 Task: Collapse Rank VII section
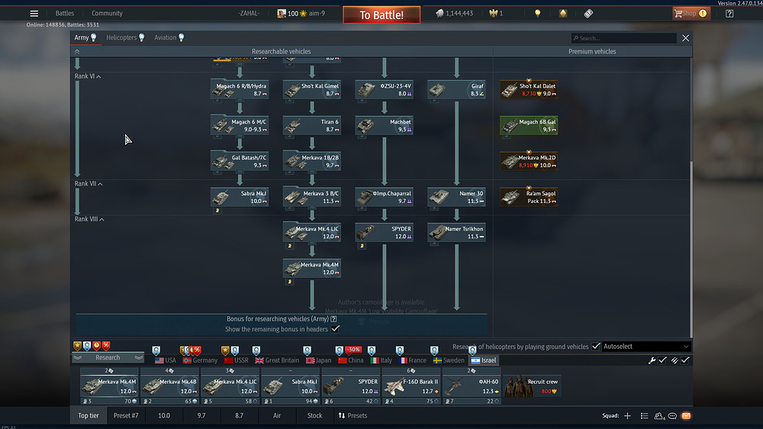89,183
